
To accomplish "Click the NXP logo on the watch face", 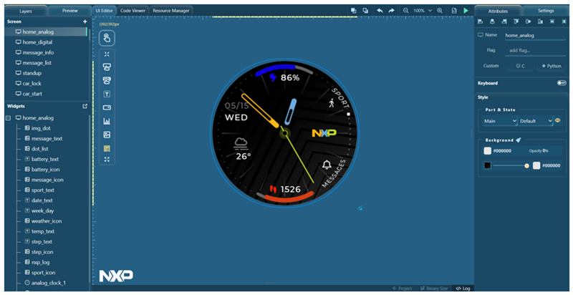I will (324, 133).
